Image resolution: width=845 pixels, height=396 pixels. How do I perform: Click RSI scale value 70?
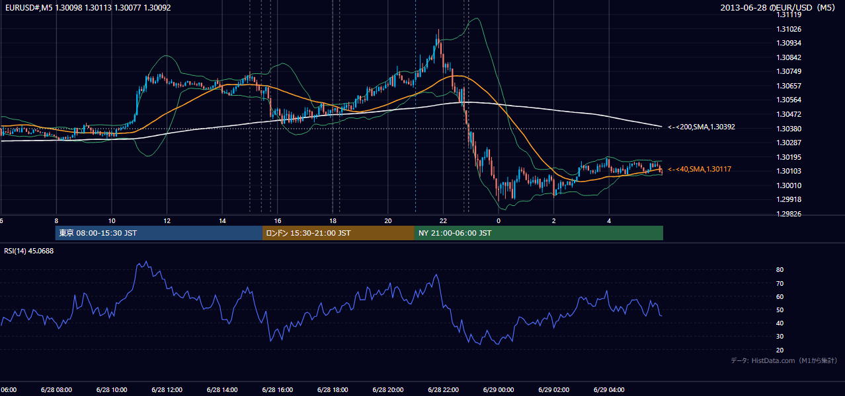[x=780, y=283]
